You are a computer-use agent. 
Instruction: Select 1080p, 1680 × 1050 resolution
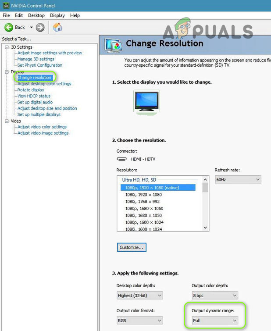pos(144,208)
